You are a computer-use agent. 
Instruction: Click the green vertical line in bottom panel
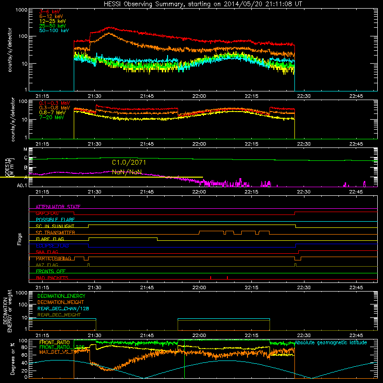[184, 359]
